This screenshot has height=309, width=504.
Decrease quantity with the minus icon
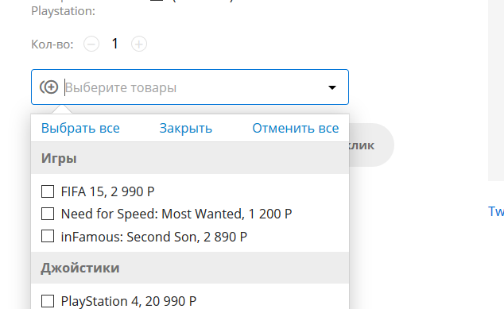tap(91, 44)
